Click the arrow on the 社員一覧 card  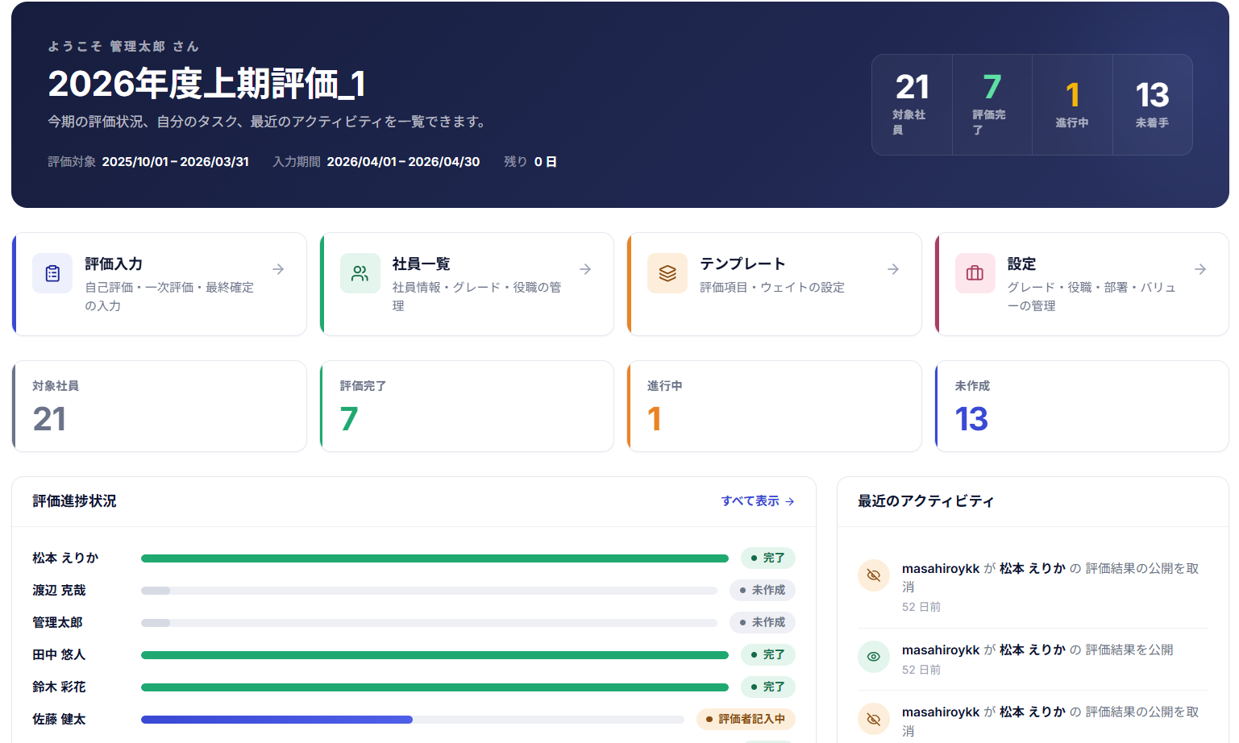tap(586, 269)
